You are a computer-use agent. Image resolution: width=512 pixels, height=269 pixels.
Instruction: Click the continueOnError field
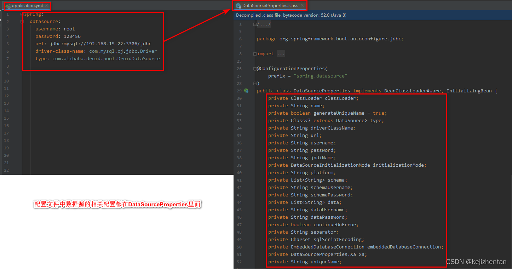[x=313, y=225]
